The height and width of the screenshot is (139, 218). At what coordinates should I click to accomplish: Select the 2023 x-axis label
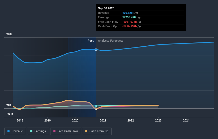coord(158,120)
